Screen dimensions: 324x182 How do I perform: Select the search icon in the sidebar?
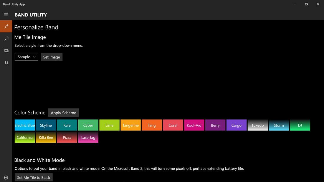coord(6,38)
